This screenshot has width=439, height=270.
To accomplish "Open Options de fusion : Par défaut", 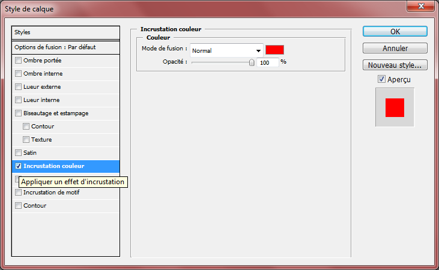I will [x=66, y=47].
